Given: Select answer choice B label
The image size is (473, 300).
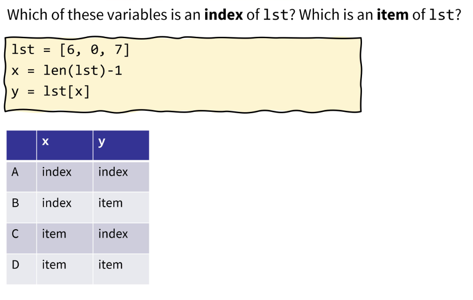Looking at the screenshot, I should pos(15,203).
